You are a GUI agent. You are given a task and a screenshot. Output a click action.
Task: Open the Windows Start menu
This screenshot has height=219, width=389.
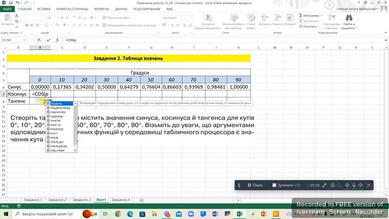point(5,214)
